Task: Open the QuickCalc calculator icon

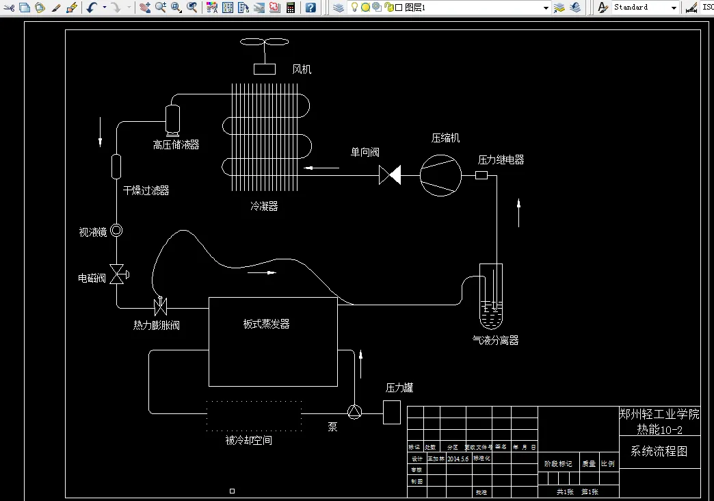Action: [291, 8]
